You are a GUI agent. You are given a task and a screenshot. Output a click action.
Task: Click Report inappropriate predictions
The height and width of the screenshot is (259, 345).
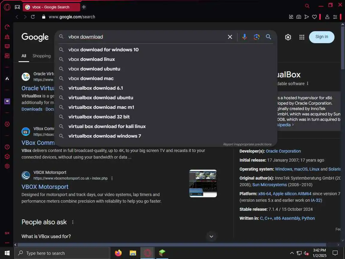[247, 144]
